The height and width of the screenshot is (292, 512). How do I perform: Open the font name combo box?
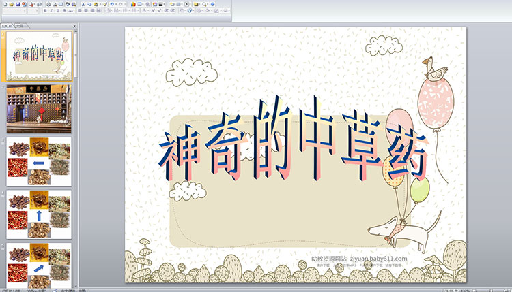(x=14, y=11)
